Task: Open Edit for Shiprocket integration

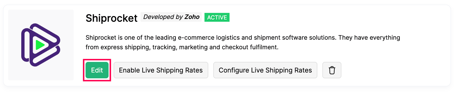Action: [x=97, y=70]
